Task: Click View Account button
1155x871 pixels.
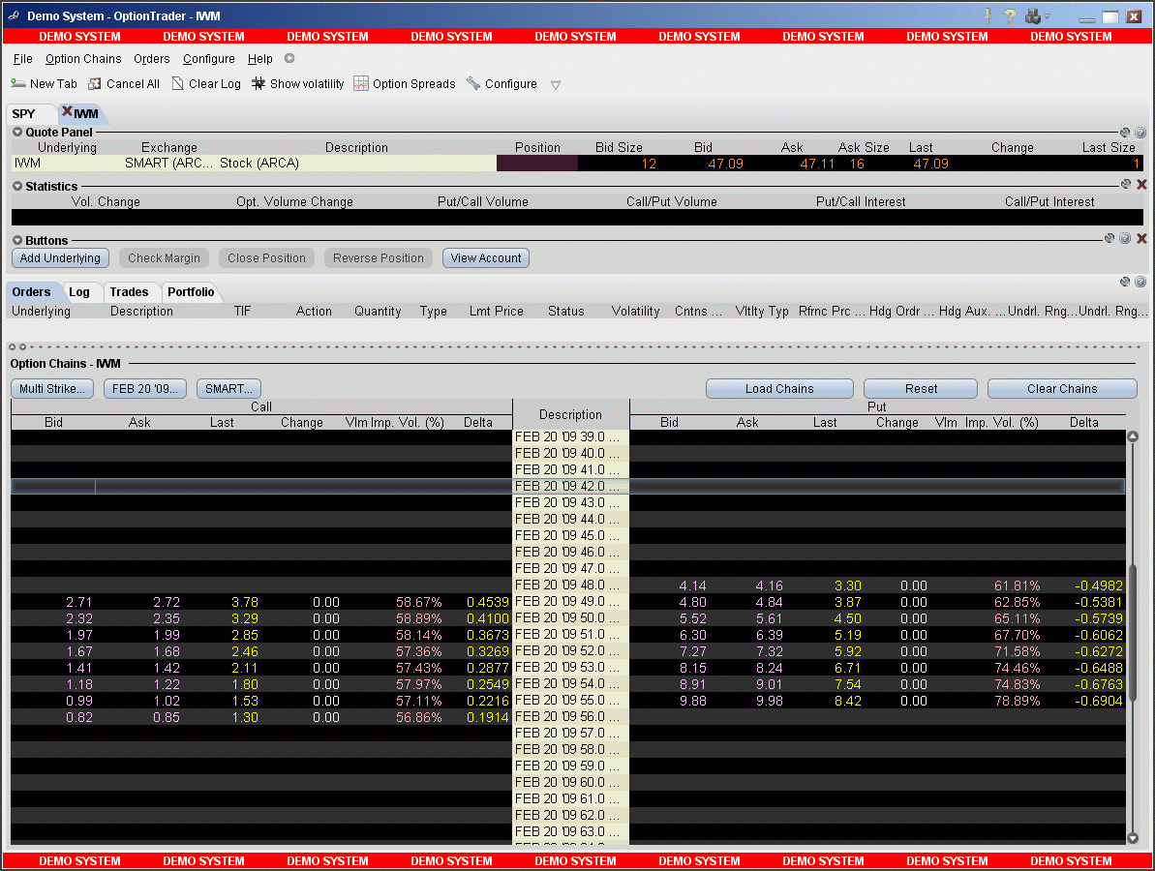Action: click(486, 258)
